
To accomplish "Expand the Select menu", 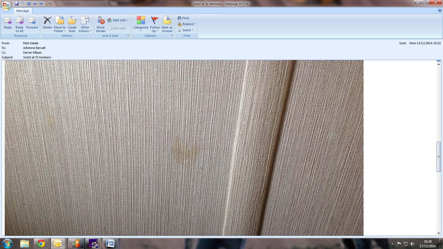I will (186, 30).
